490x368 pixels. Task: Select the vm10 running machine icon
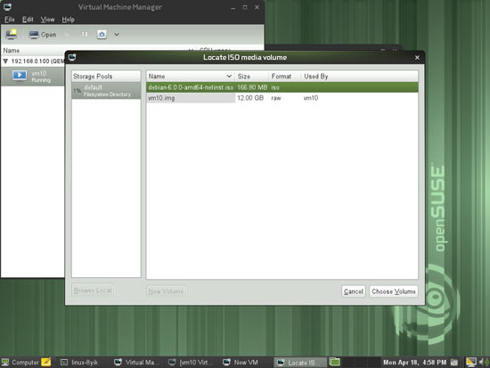tap(20, 76)
